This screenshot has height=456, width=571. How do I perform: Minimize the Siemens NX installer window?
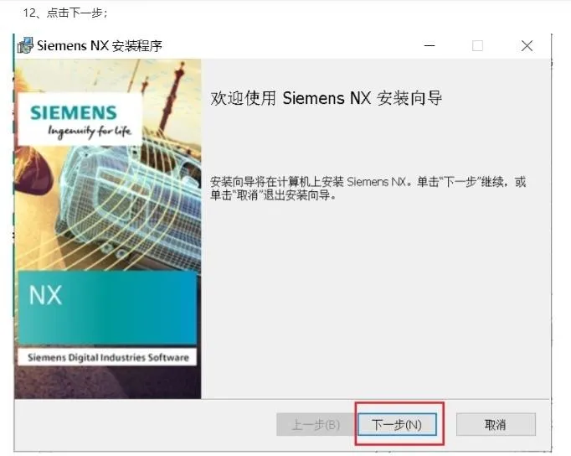pyautogui.click(x=430, y=46)
